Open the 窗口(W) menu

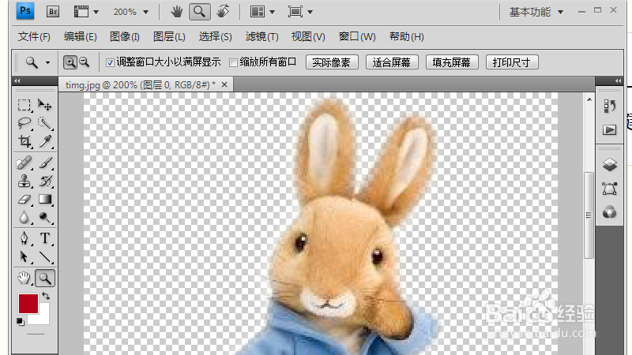(357, 36)
